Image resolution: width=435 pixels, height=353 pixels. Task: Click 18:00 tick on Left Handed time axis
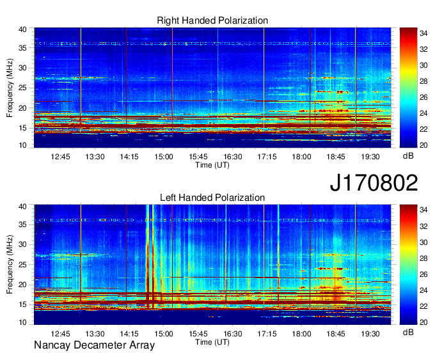301,334
